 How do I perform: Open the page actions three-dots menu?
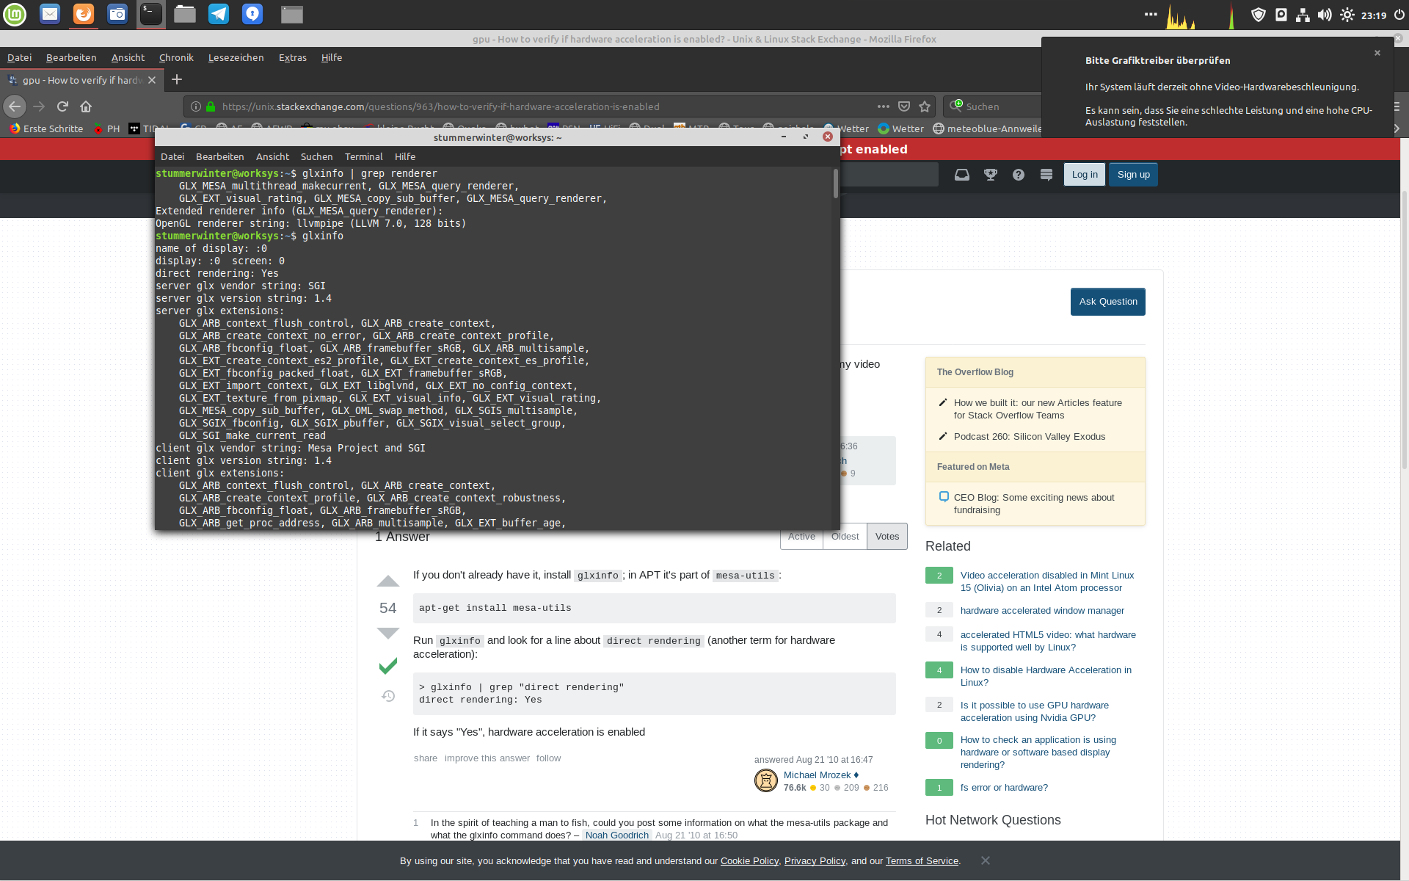pos(883,106)
